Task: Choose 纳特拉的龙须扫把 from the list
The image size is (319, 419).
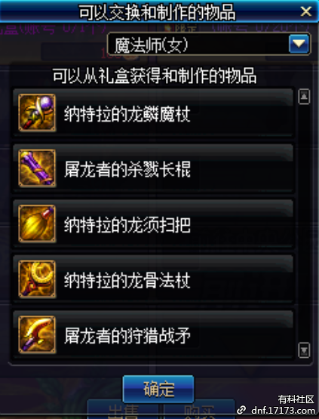Action: (154, 224)
